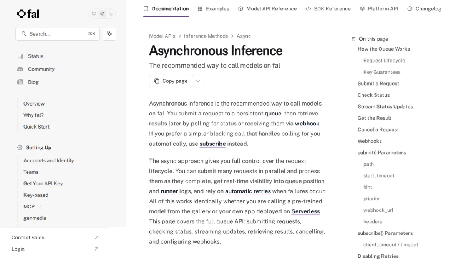Jump to Stream Status Updates section
The image size is (461, 259).
point(385,107)
